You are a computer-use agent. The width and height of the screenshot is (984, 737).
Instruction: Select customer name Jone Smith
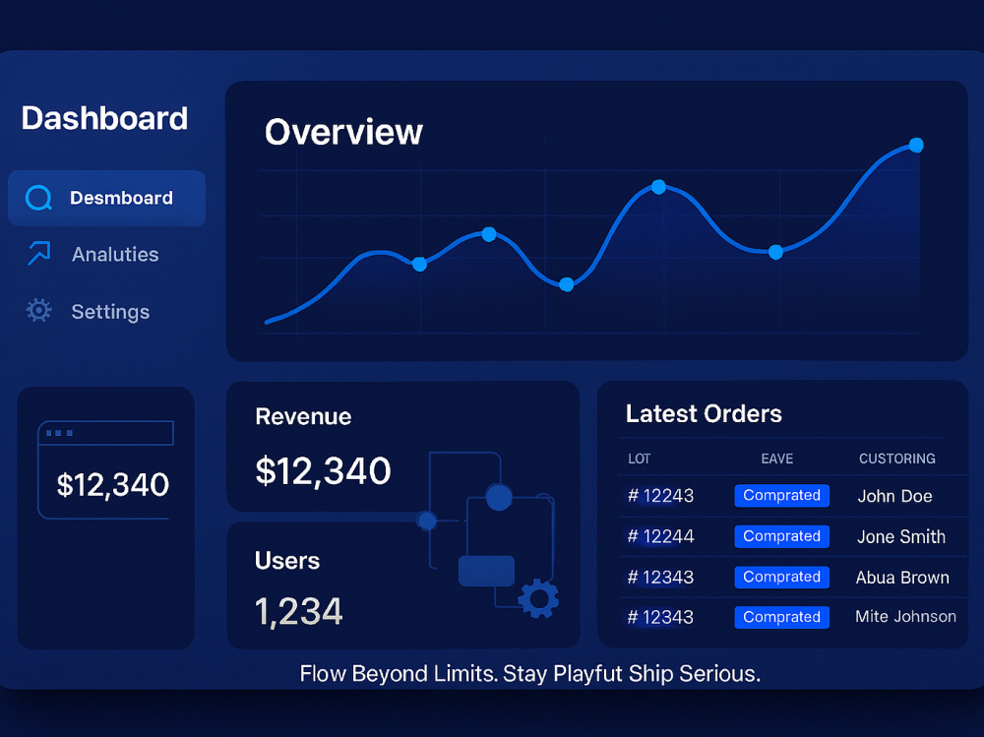[x=901, y=536]
